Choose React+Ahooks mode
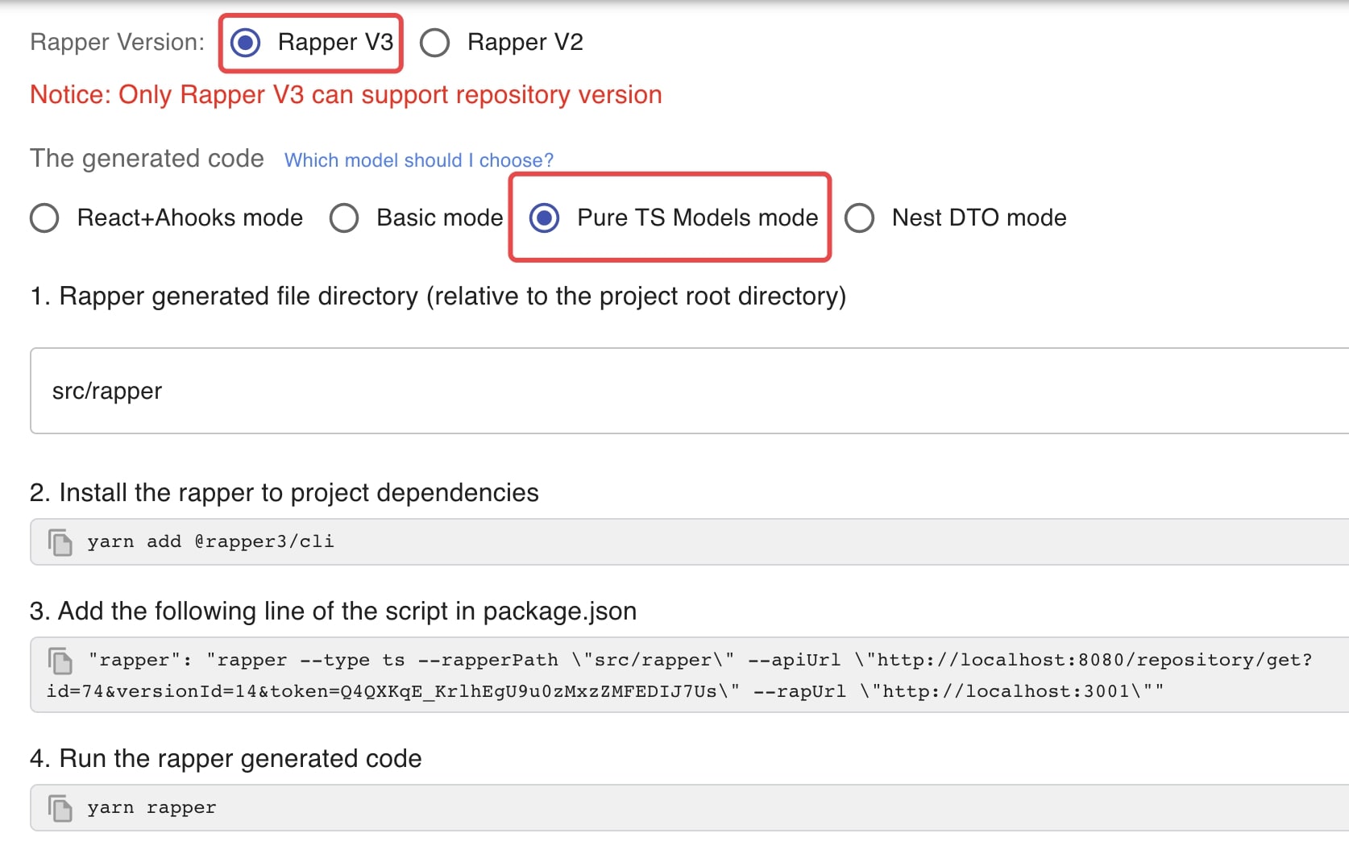1349x854 pixels. tap(45, 218)
